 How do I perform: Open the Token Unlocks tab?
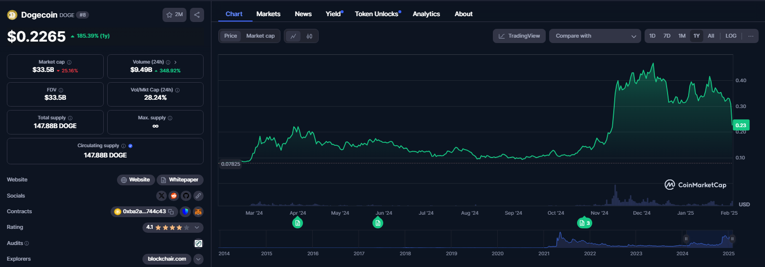coord(376,14)
